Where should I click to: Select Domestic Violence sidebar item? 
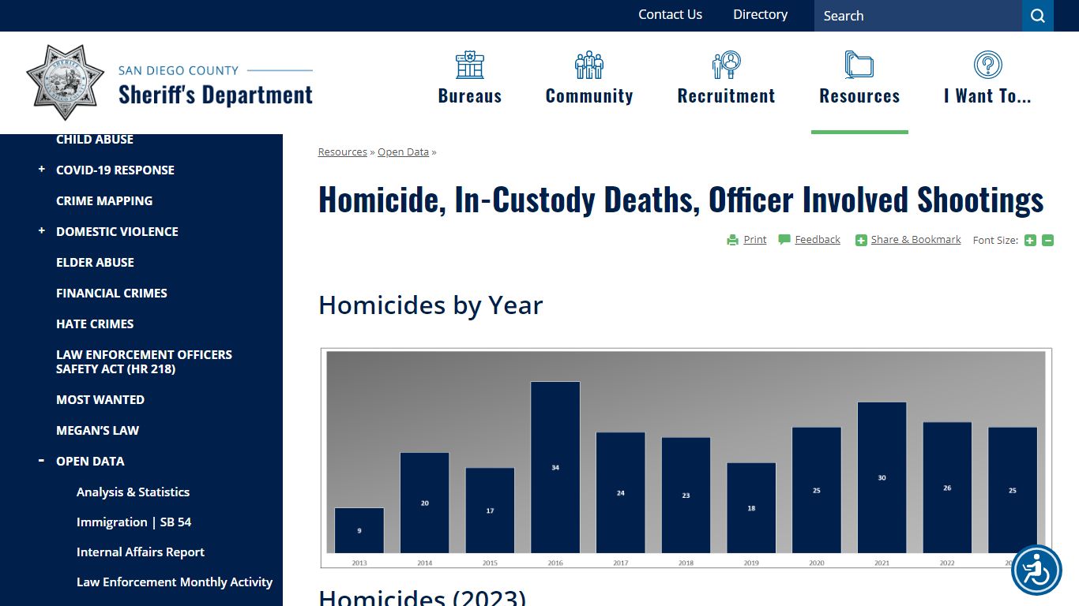117,231
